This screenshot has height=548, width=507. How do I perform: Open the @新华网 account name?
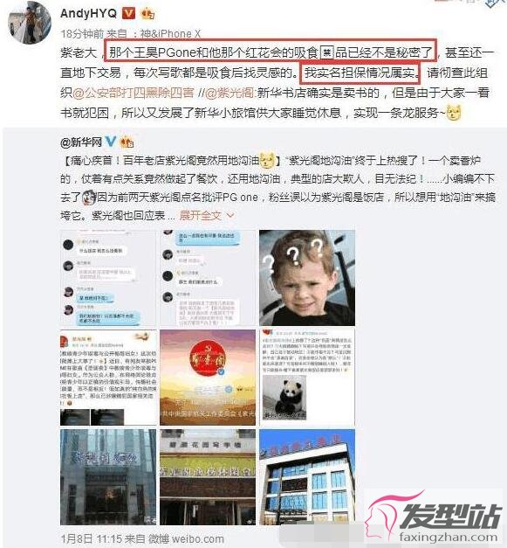[81, 142]
